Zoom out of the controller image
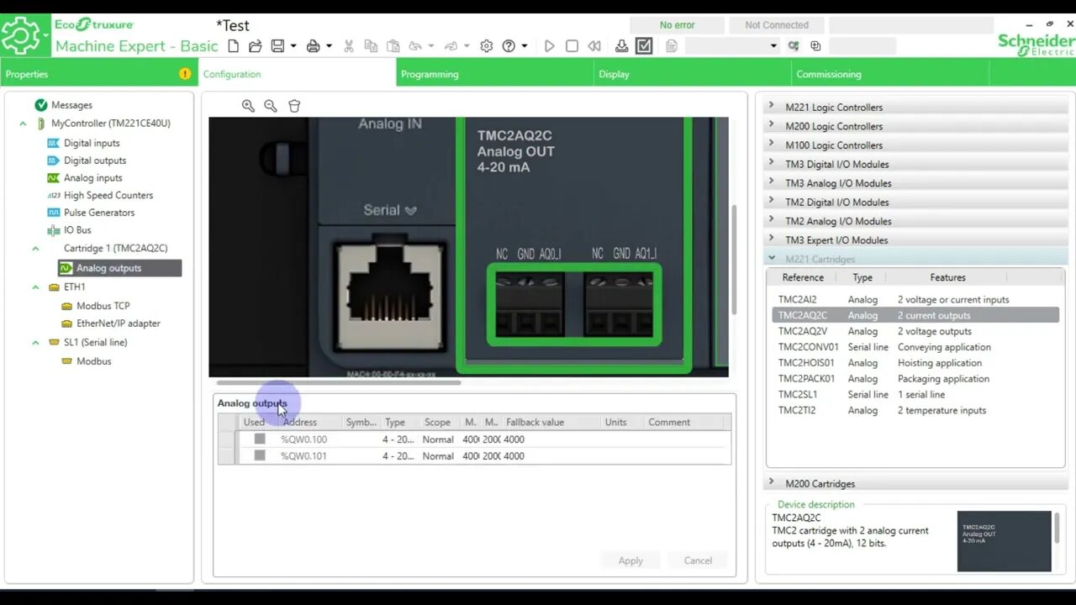 pos(271,106)
